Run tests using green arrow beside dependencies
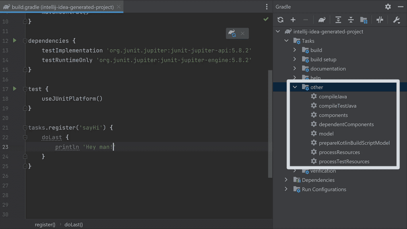407x229 pixels. click(x=15, y=41)
